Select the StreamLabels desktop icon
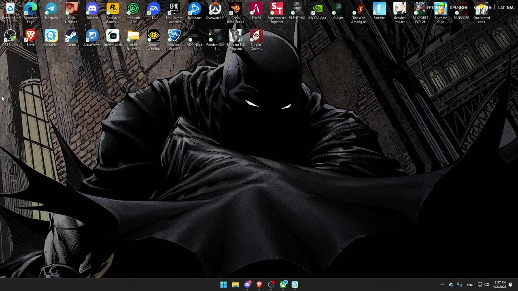 pyautogui.click(x=113, y=38)
